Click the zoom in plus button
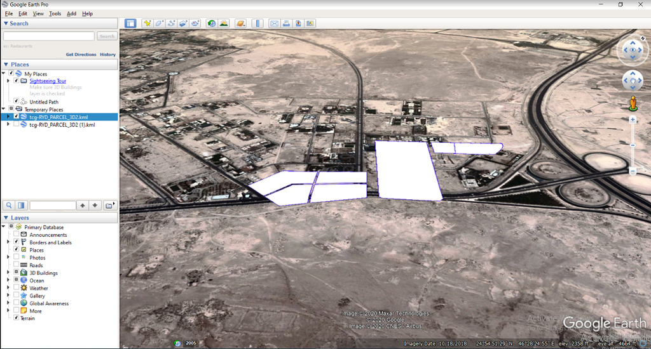The width and height of the screenshot is (651, 349). point(633,120)
